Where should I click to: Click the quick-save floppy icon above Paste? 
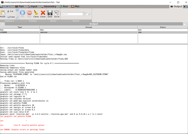(x=1, y=7)
